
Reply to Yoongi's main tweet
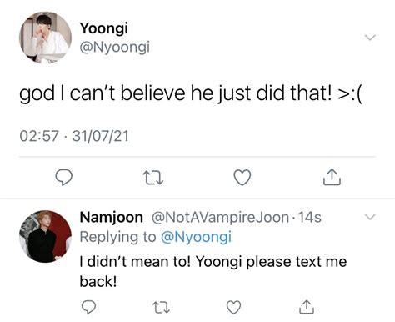pyautogui.click(x=64, y=177)
